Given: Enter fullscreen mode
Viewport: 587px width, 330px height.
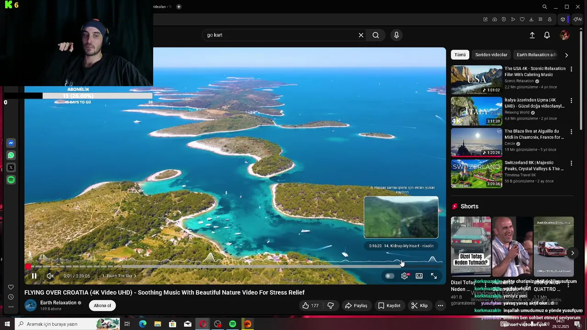Looking at the screenshot, I should 434,276.
